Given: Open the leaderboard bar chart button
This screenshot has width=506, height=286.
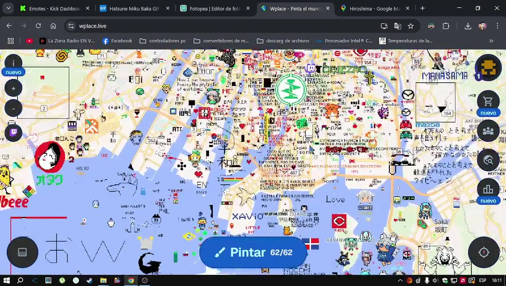Looking at the screenshot, I should click(488, 189).
